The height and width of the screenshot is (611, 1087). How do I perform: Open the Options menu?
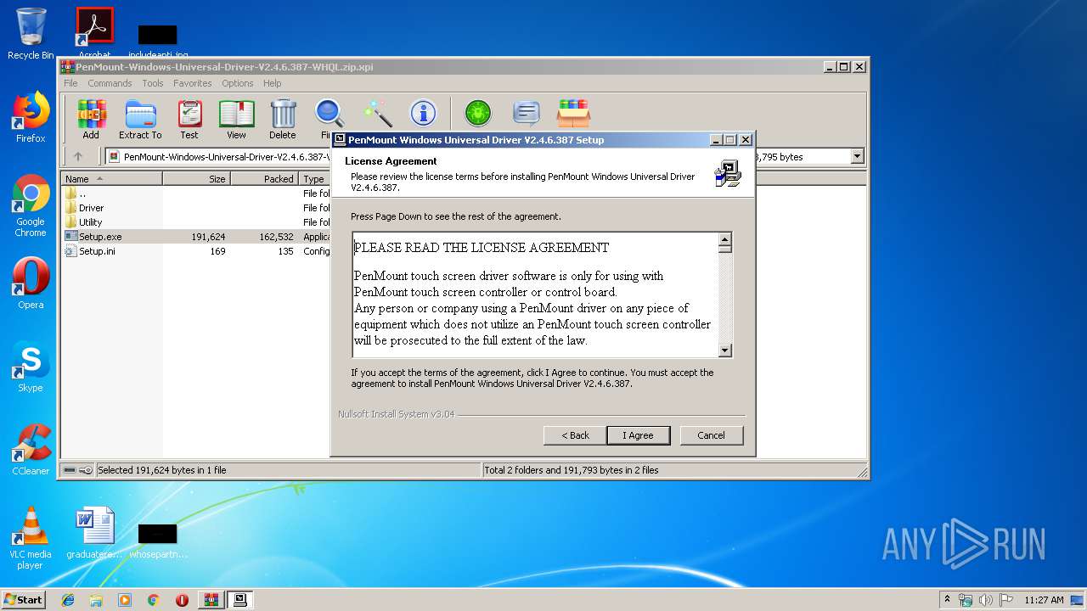point(238,83)
